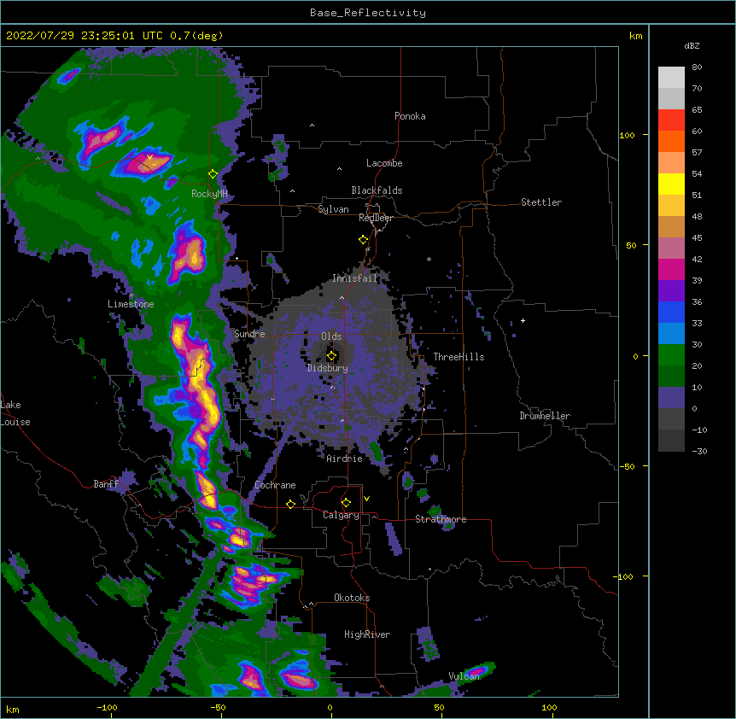Click the white plus marker west of Drumheller
The height and width of the screenshot is (719, 736).
(523, 320)
